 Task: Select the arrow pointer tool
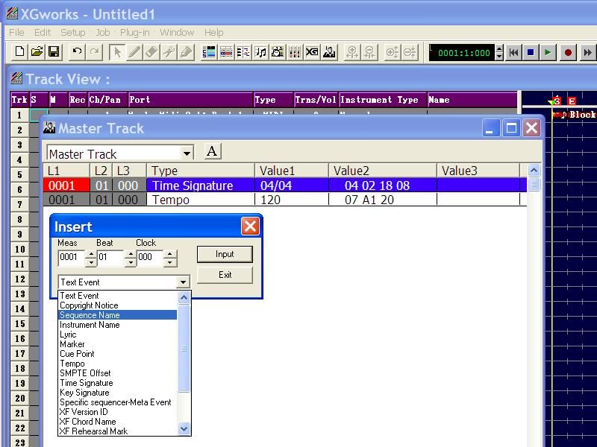(117, 51)
